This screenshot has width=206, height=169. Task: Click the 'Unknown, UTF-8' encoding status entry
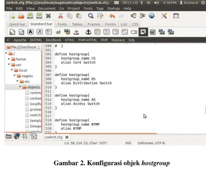pos(151,143)
